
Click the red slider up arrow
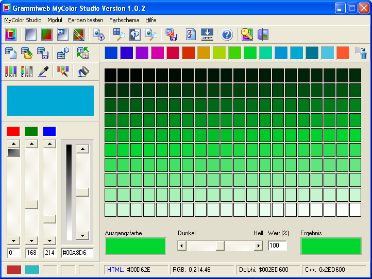[x=13, y=144]
